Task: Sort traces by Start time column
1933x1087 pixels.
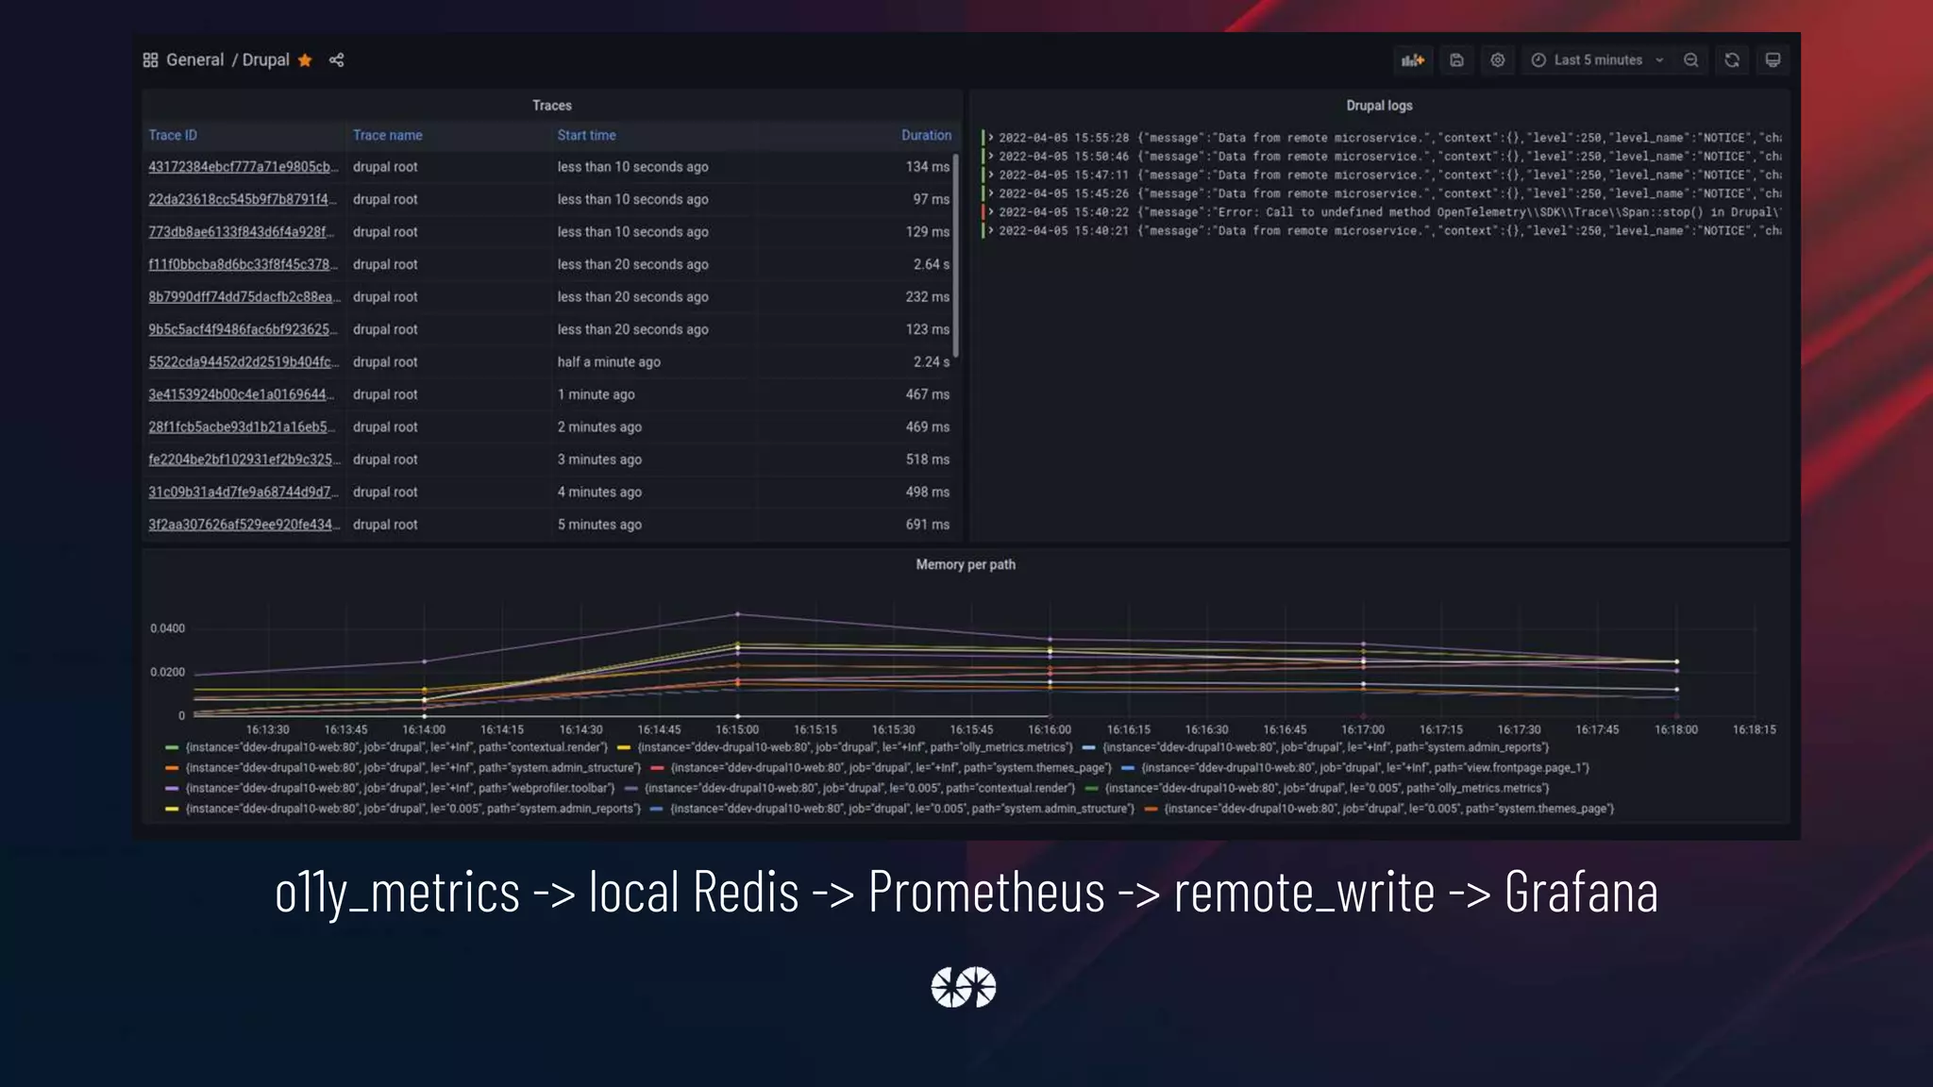Action: click(x=586, y=135)
